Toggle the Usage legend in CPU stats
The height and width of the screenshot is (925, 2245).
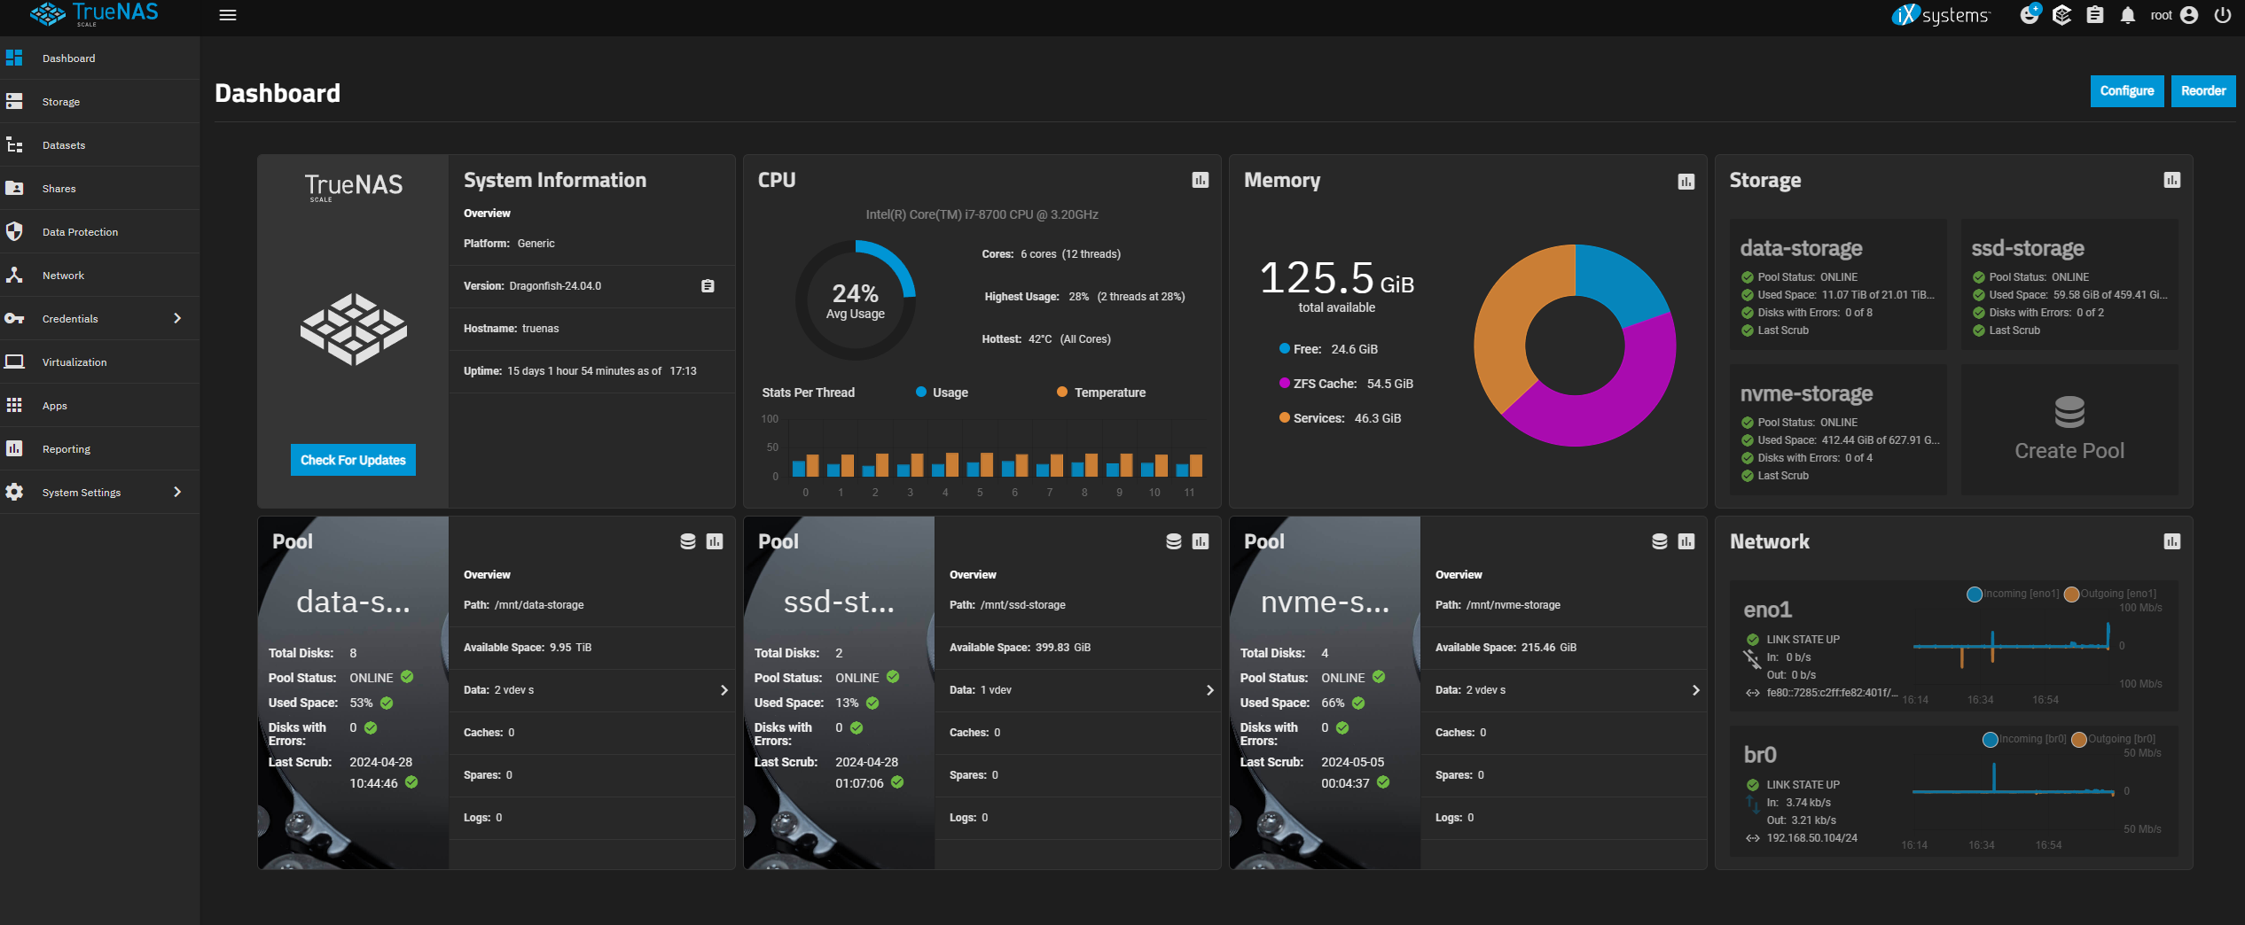pyautogui.click(x=942, y=393)
